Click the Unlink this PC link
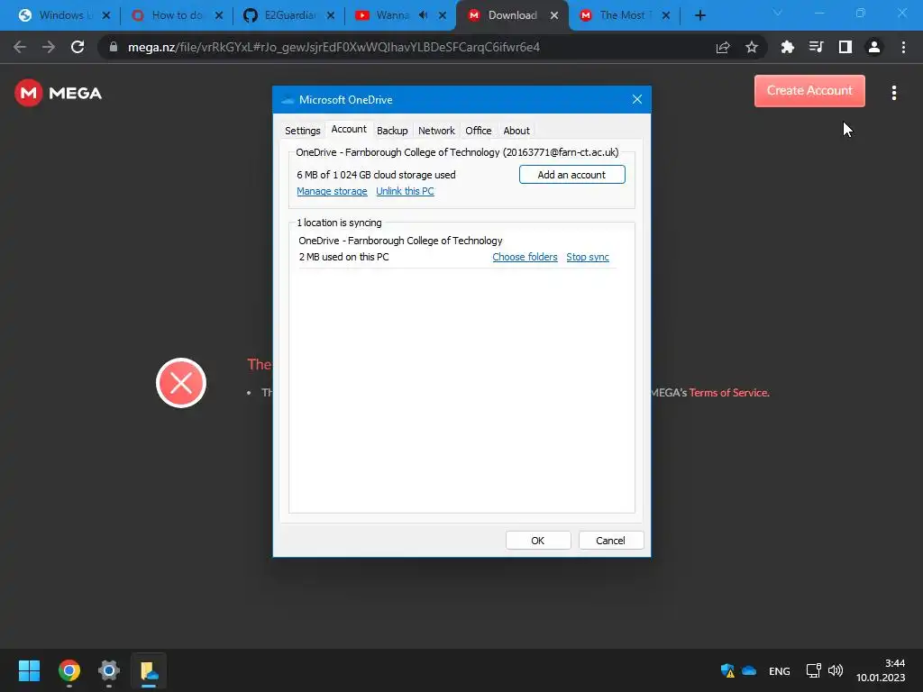 [405, 191]
